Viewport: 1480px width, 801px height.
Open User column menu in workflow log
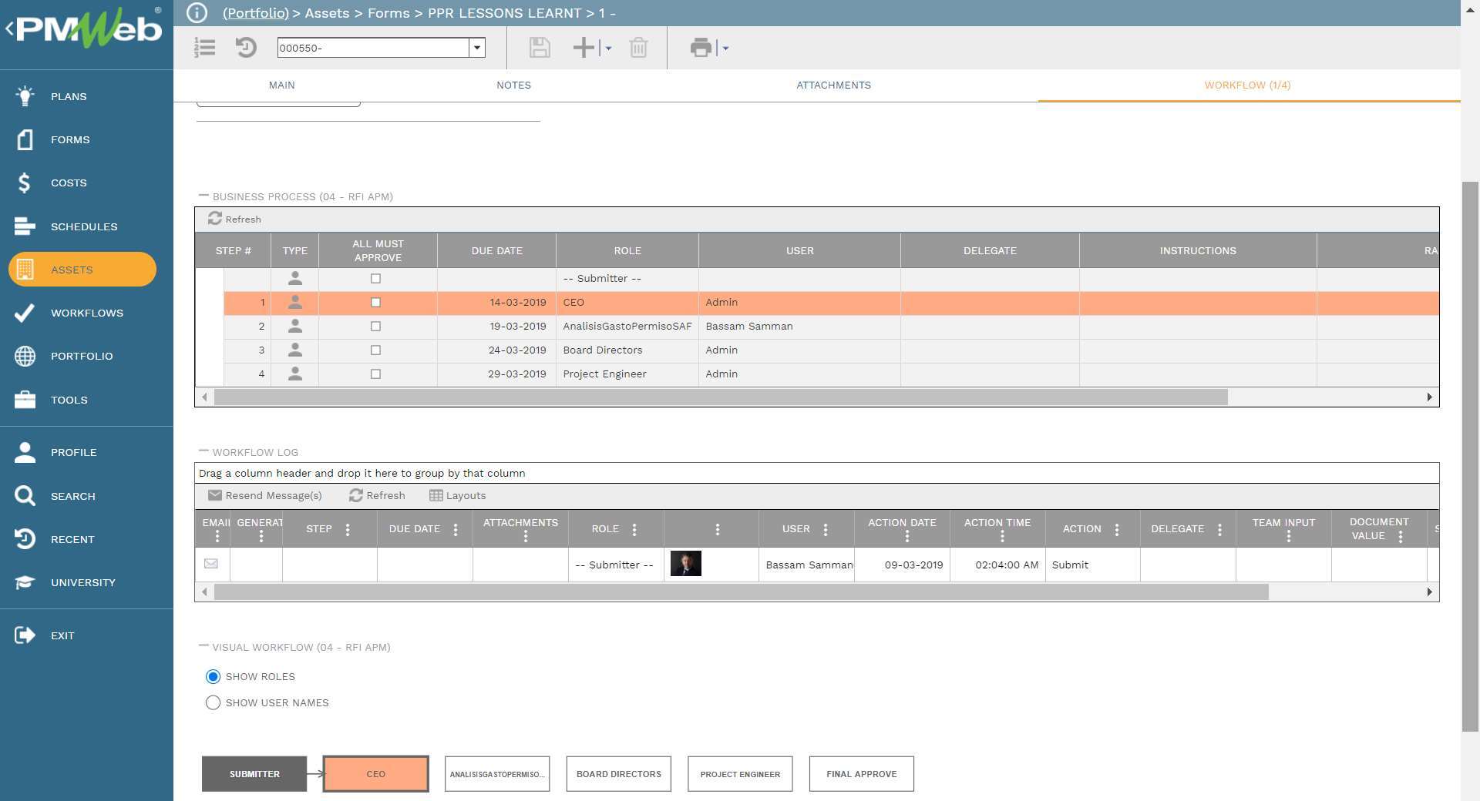[826, 529]
